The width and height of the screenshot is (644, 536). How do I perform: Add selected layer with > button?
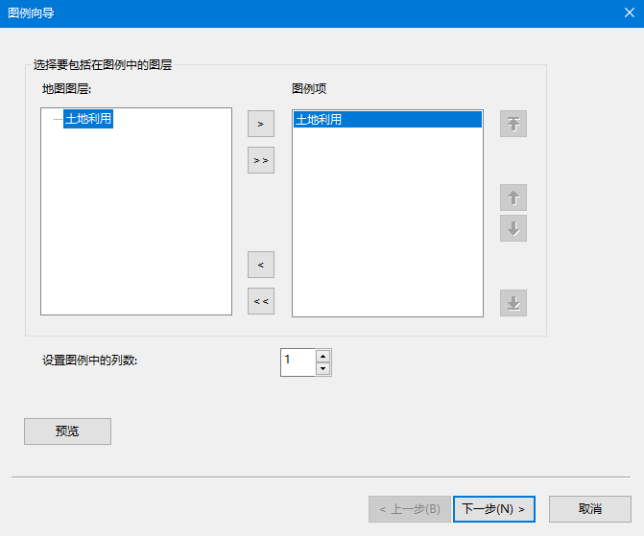261,124
